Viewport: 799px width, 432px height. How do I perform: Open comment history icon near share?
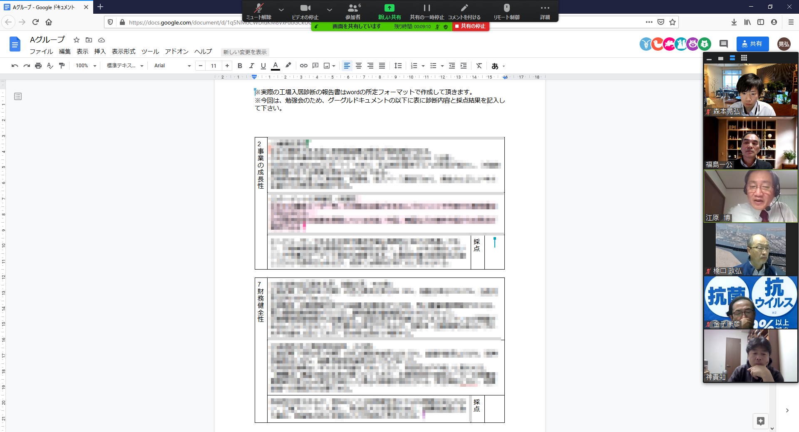click(724, 44)
